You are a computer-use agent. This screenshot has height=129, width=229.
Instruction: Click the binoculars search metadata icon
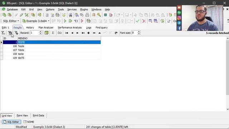70,15
